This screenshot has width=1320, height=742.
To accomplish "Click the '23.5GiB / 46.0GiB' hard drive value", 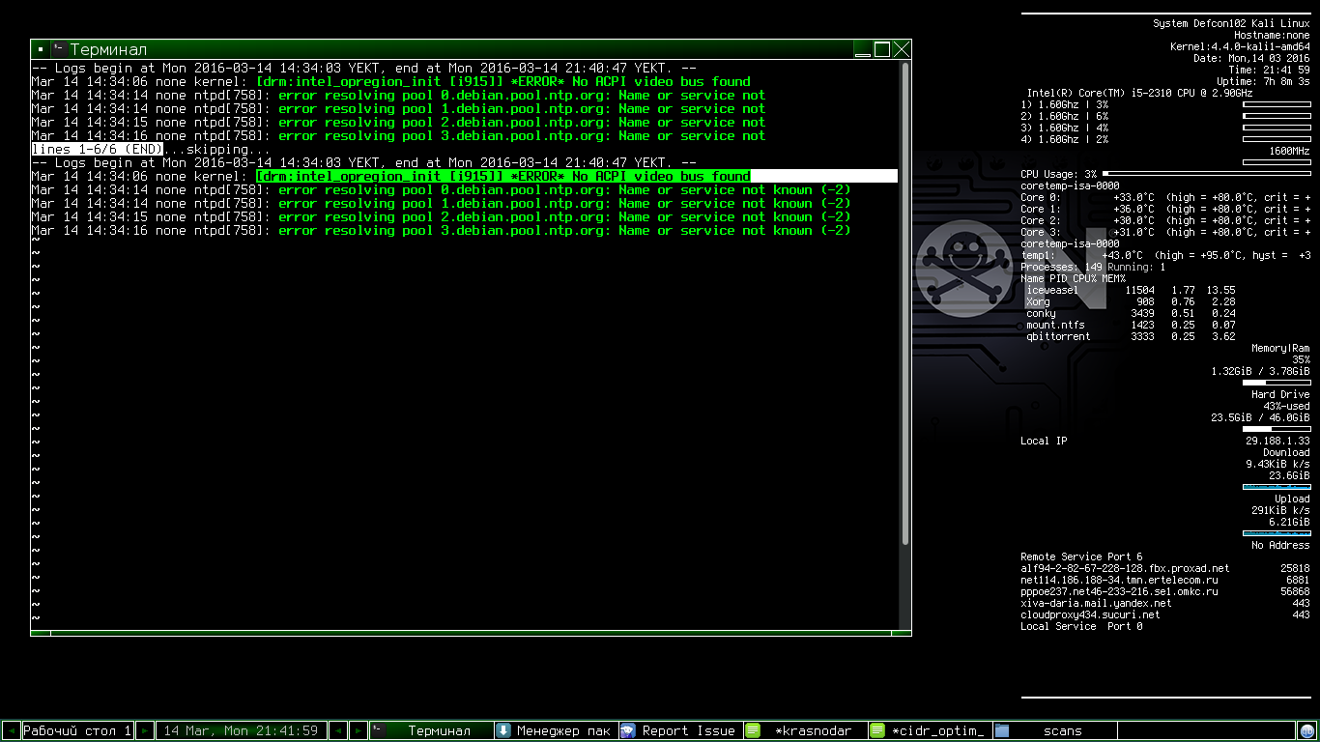I will (1260, 417).
